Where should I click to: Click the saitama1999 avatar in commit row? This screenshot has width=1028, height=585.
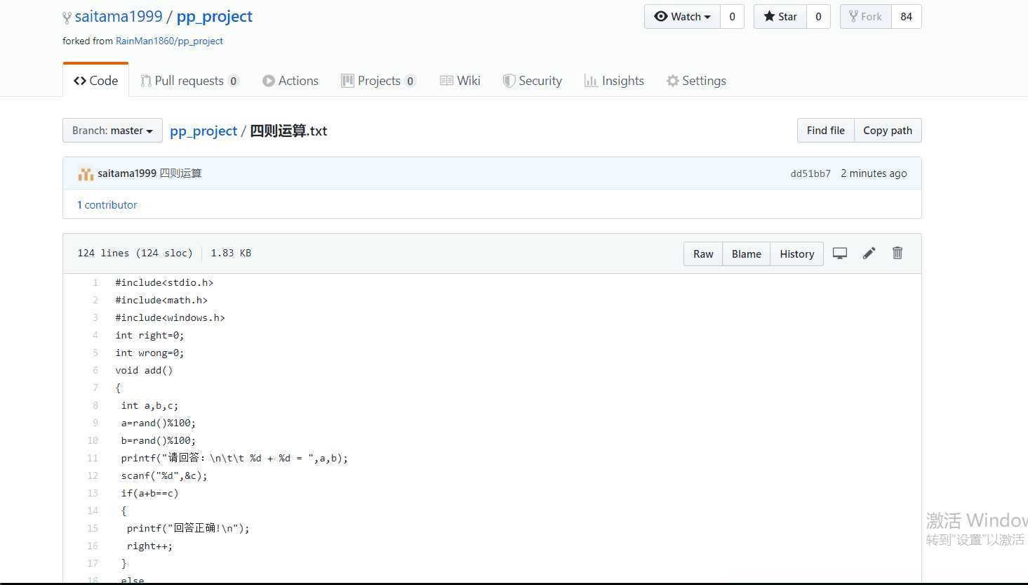point(86,173)
